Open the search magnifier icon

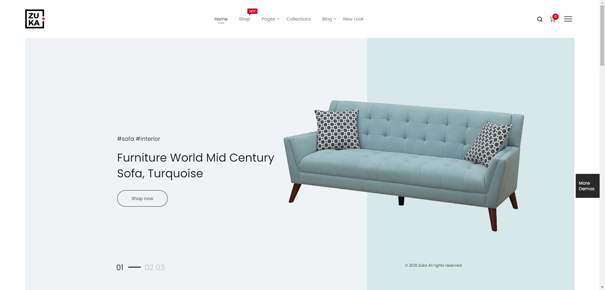point(540,19)
